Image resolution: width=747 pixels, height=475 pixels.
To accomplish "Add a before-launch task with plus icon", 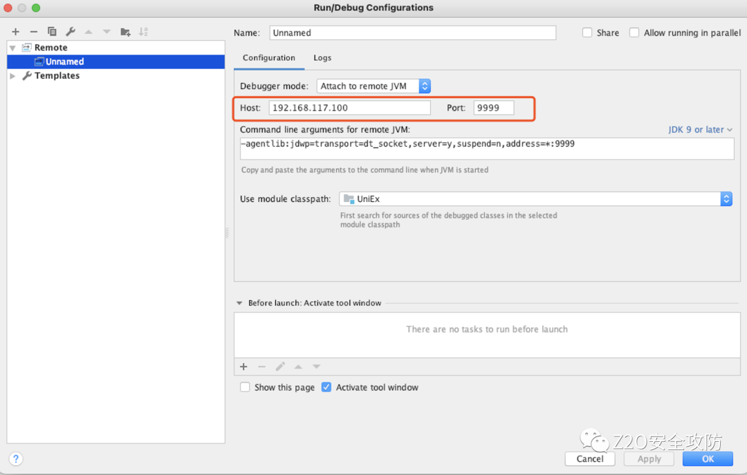I will tap(244, 366).
